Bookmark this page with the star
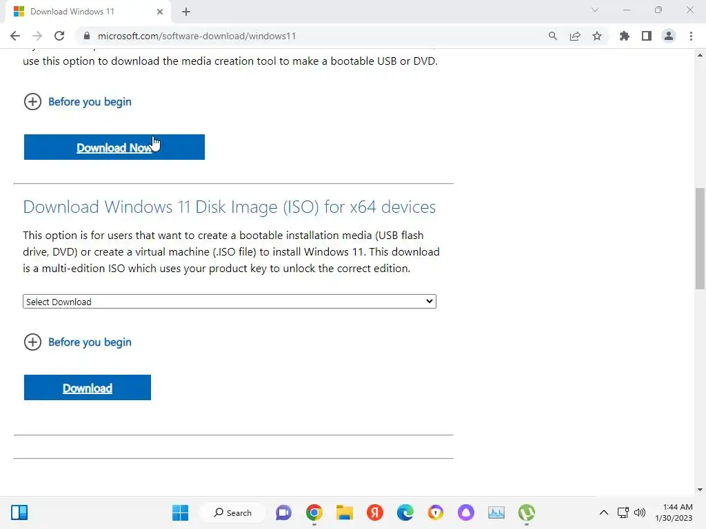 tap(597, 36)
